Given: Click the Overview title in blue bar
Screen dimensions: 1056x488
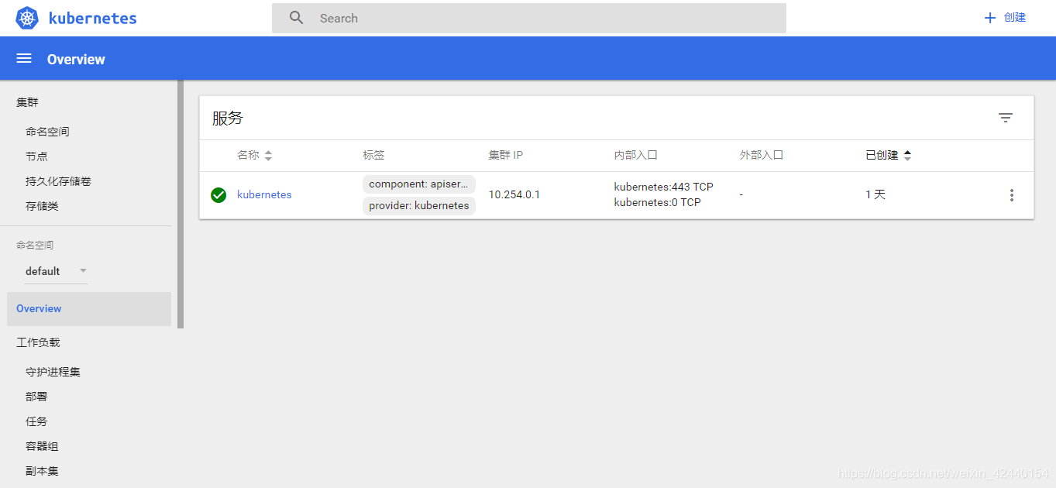Looking at the screenshot, I should [x=76, y=60].
